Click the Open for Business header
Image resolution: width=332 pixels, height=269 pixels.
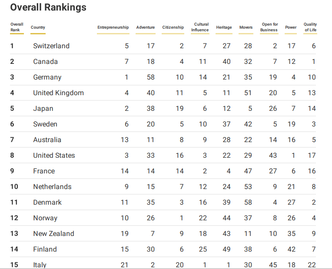tap(269, 27)
